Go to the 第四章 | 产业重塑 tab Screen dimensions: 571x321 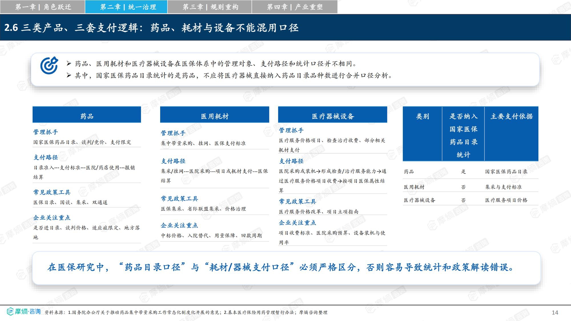pos(295,7)
